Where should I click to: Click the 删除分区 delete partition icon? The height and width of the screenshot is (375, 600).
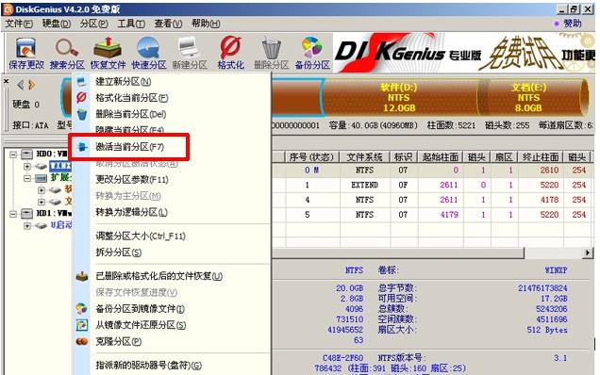(x=272, y=53)
